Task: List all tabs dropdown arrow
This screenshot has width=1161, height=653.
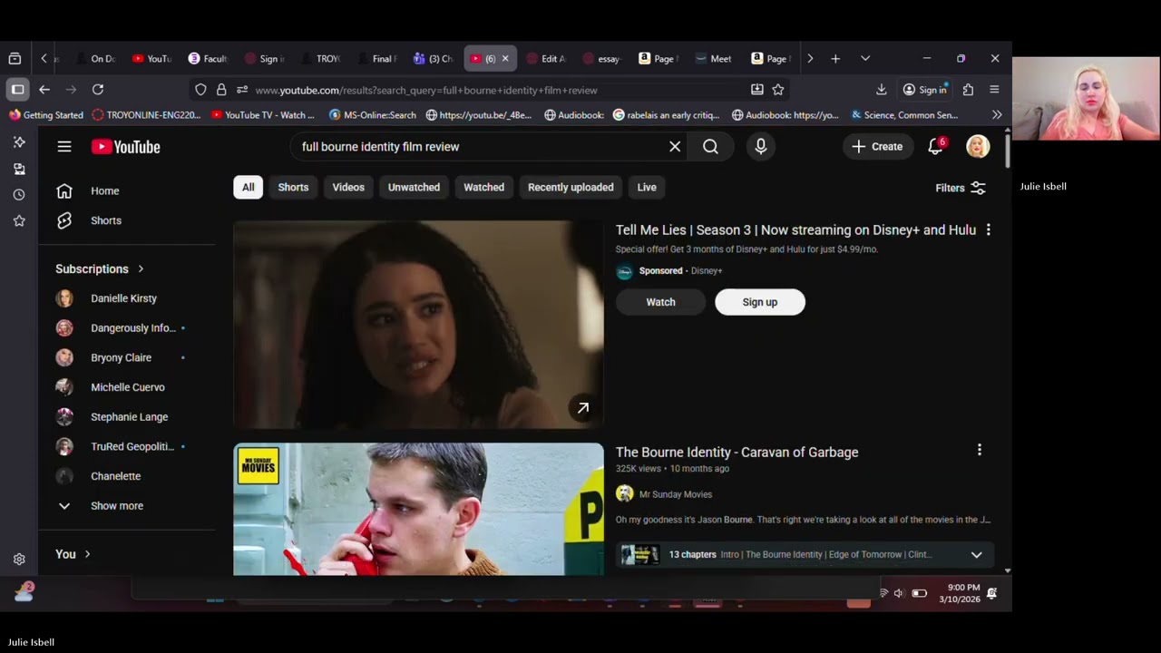Action: (865, 59)
